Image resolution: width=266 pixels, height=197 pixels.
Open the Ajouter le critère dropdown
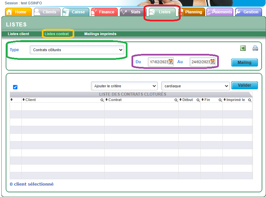pos(124,86)
